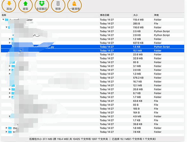The width and height of the screenshot is (187, 142).
Task: Expand the last folder sized 7.8 KB
Action: pyautogui.click(x=6, y=132)
